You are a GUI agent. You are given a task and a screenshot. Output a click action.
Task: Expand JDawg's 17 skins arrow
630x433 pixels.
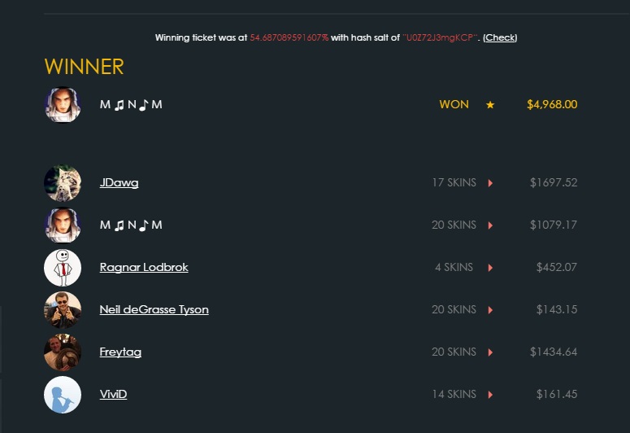(490, 183)
